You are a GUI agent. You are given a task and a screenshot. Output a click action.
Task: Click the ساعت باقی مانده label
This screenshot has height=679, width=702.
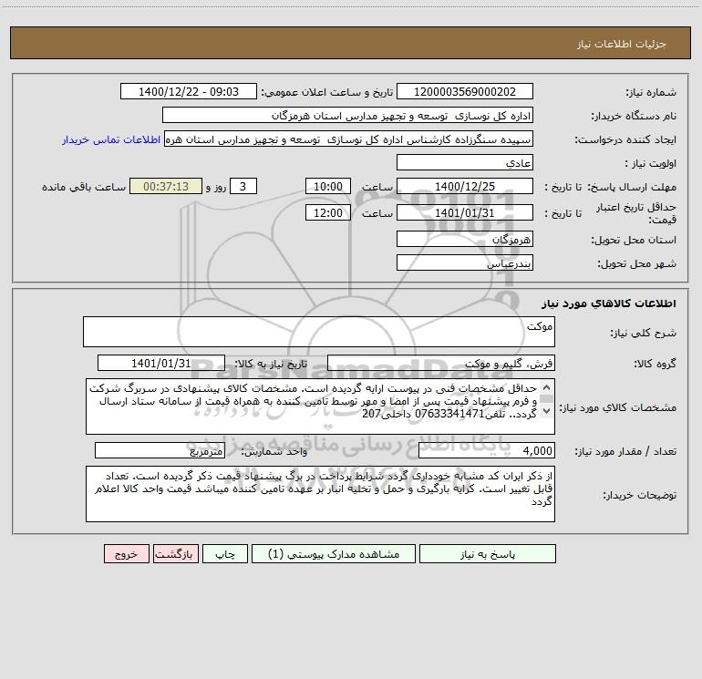coord(84,187)
